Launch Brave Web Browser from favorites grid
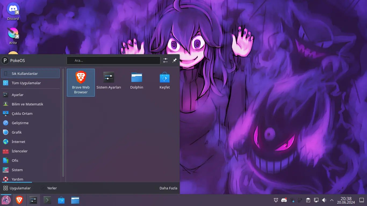The width and height of the screenshot is (367, 206). coord(81,83)
